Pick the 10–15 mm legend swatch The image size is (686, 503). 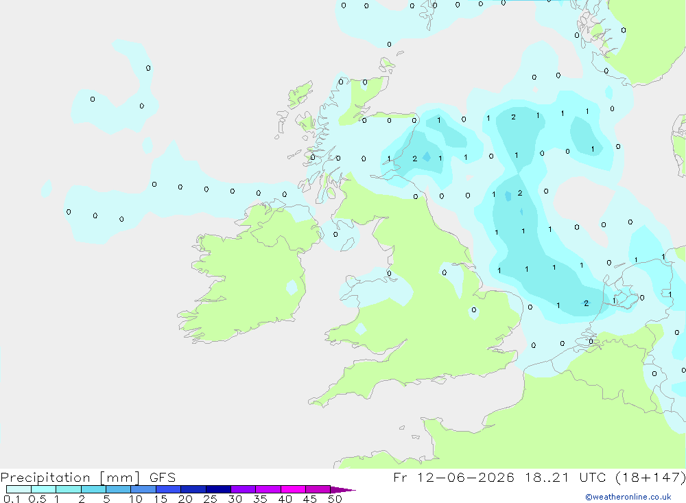tap(143, 489)
